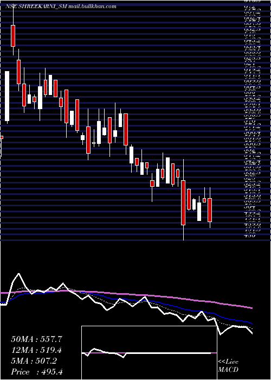Click the NSE SHREEKARNI_SM chart title
Screen dimensions: 271x380
(61, 7)
